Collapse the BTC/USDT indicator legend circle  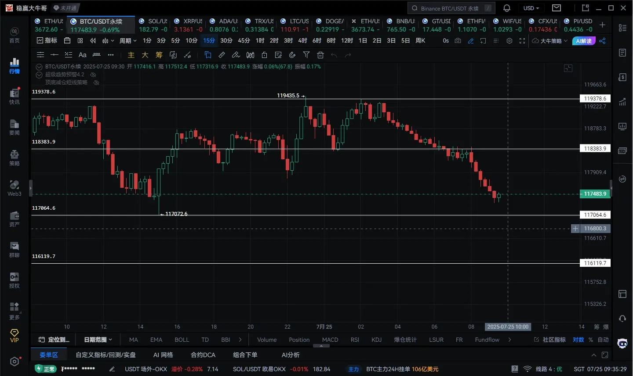coord(39,67)
